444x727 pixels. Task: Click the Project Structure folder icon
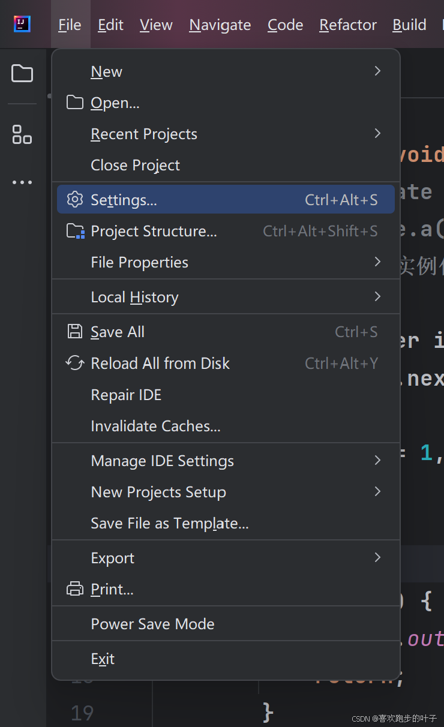click(x=75, y=231)
